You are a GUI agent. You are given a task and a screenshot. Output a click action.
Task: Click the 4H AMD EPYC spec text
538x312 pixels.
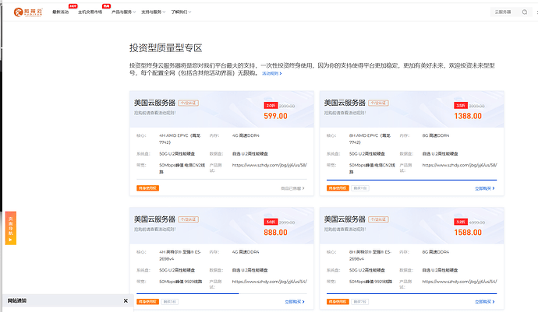coord(180,138)
